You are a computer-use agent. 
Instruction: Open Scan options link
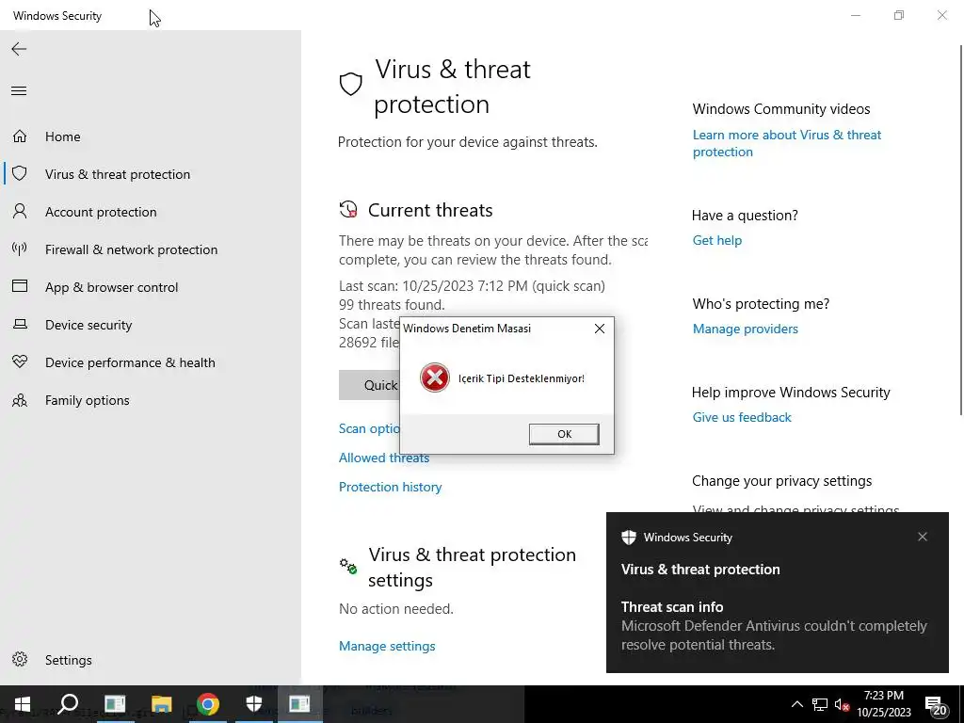tap(369, 428)
